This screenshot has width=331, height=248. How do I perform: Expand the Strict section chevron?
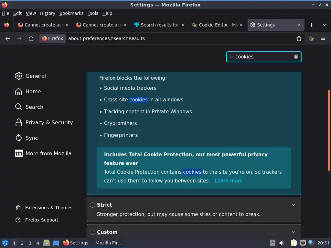(294, 205)
